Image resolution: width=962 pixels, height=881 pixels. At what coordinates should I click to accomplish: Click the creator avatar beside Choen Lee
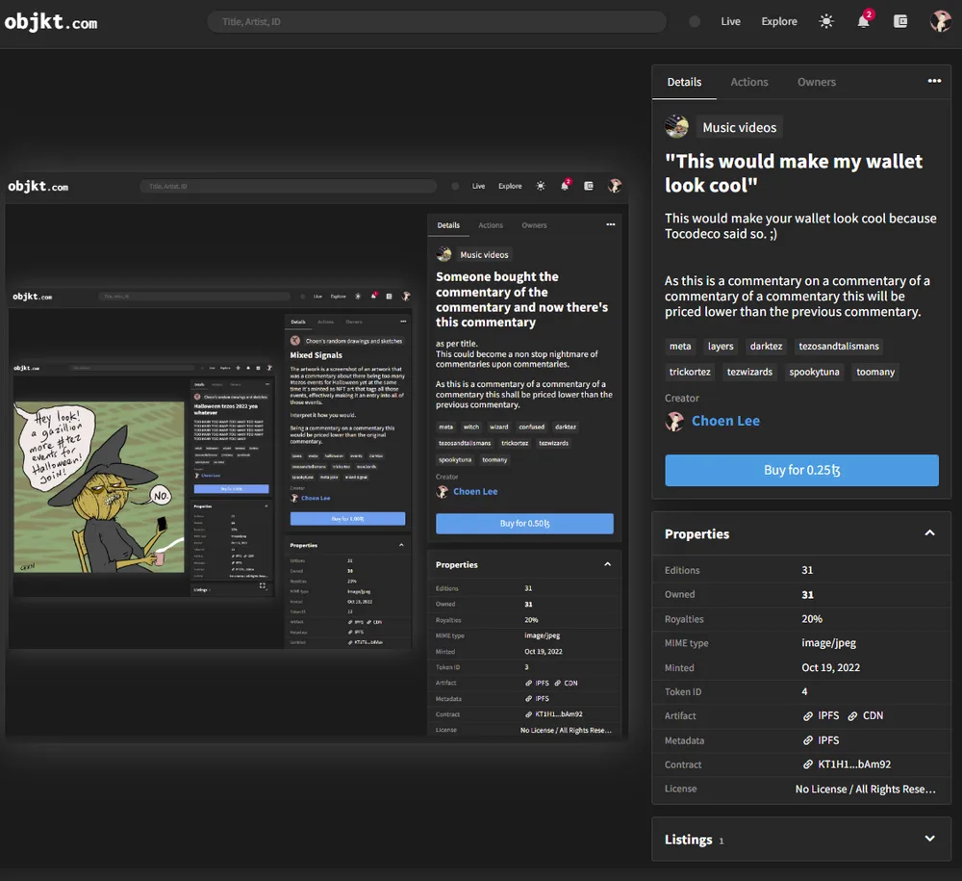click(675, 421)
